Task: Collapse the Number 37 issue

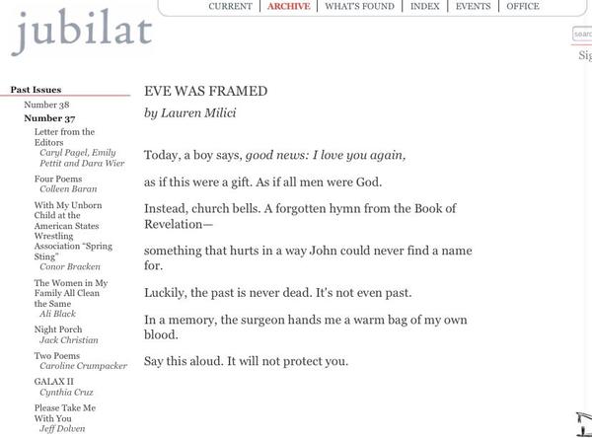Action: 49,118
